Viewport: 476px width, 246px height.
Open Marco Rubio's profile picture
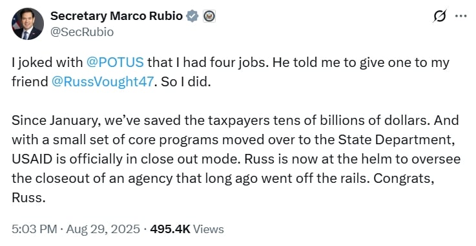[x=28, y=24]
